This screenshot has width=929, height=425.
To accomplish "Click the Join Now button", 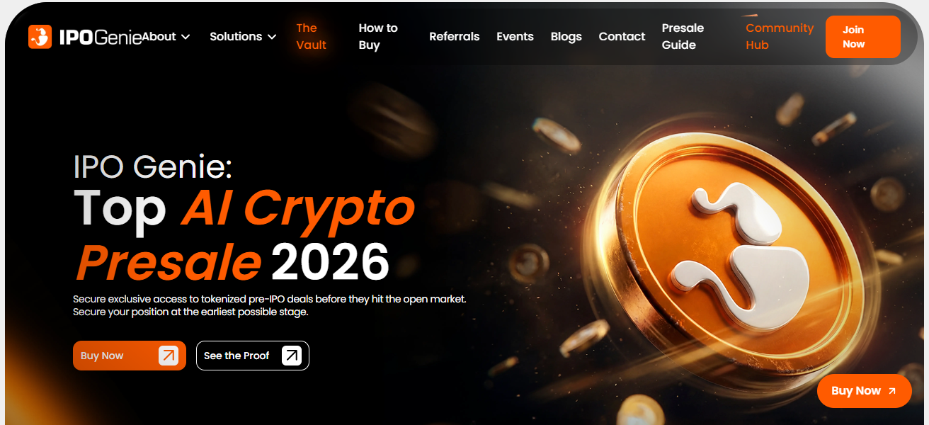I will pyautogui.click(x=863, y=37).
